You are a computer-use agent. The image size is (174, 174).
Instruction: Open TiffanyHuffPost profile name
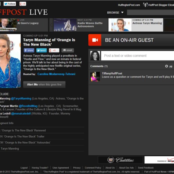pyautogui.click(x=112, y=73)
